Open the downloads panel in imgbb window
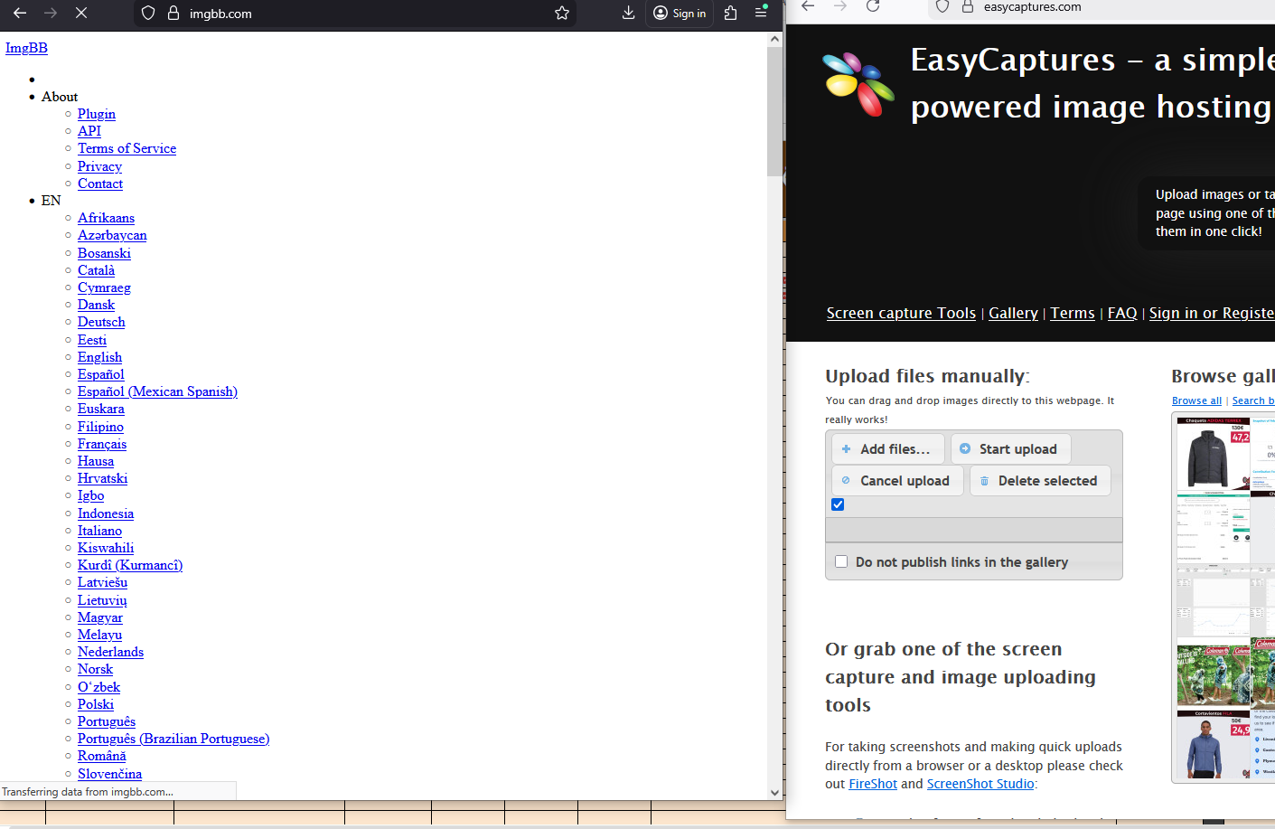 [x=629, y=13]
